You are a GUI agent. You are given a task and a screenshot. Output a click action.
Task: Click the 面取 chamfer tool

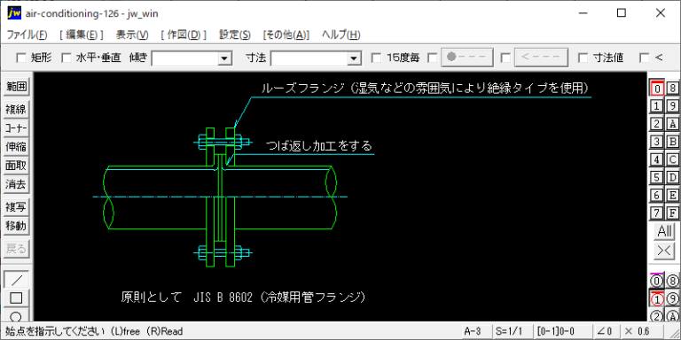click(x=16, y=166)
